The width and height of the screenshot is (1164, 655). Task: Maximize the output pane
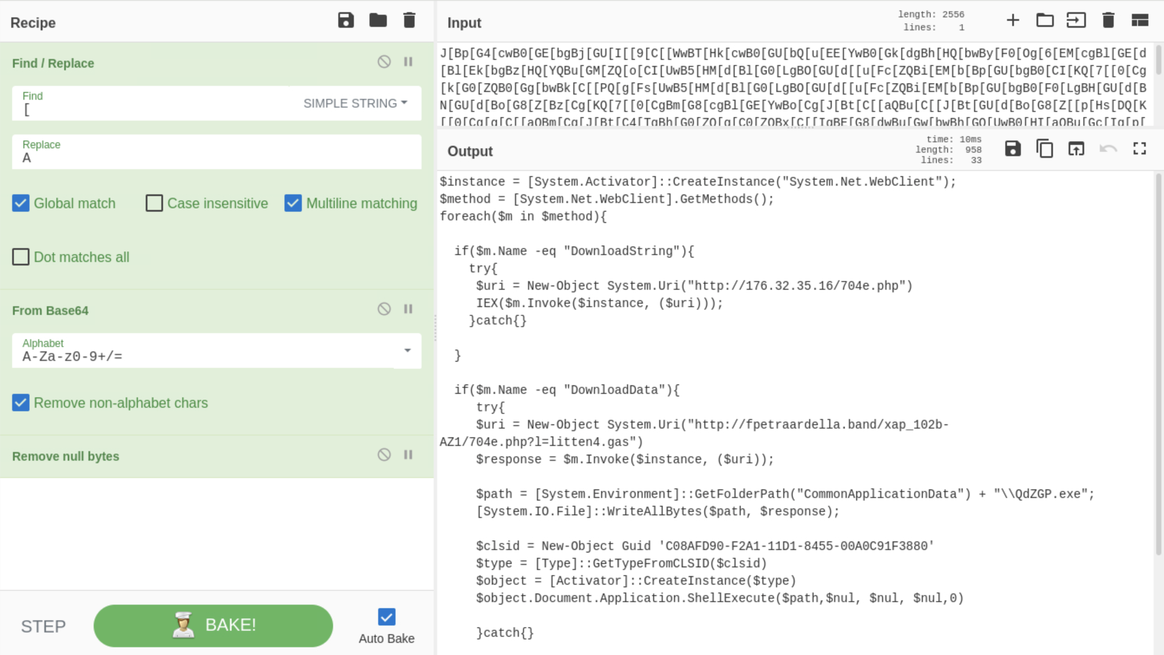point(1140,149)
